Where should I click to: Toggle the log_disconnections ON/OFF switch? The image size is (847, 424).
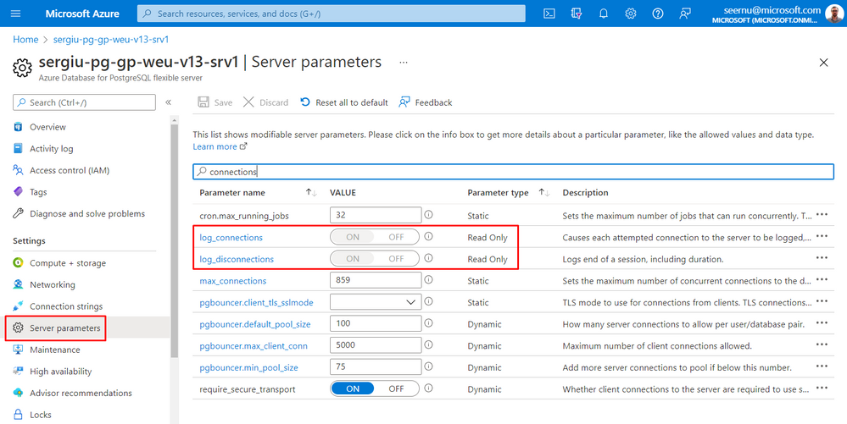click(x=374, y=259)
